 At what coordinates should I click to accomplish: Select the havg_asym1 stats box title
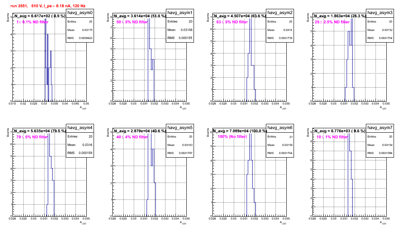180,12
